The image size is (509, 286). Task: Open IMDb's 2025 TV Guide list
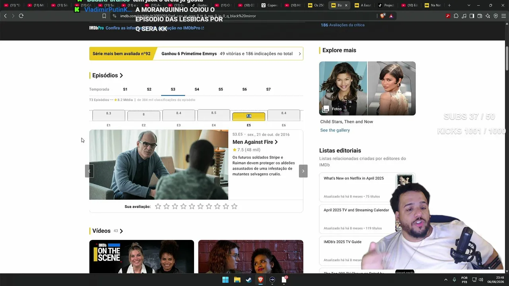tap(343, 242)
